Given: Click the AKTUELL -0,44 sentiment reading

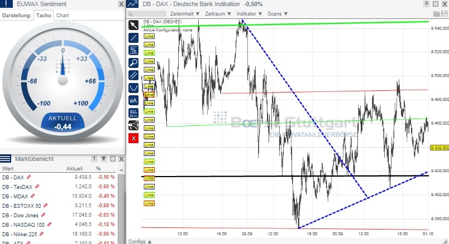Looking at the screenshot, I should (63, 123).
